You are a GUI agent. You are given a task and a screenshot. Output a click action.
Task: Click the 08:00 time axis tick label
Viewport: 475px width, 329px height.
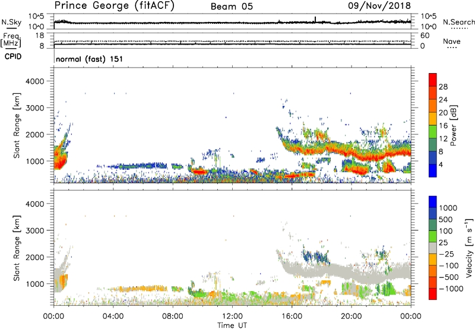click(x=173, y=317)
